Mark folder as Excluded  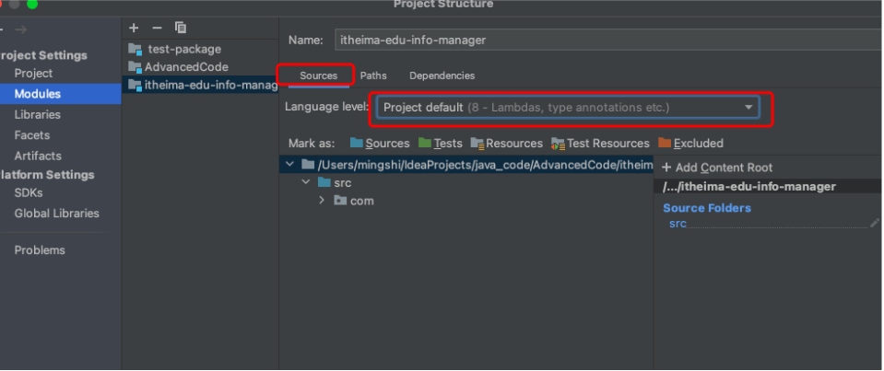tap(690, 144)
